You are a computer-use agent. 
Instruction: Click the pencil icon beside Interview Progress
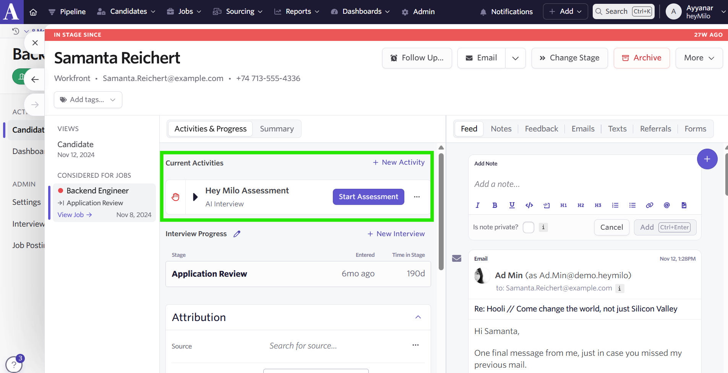pos(237,234)
